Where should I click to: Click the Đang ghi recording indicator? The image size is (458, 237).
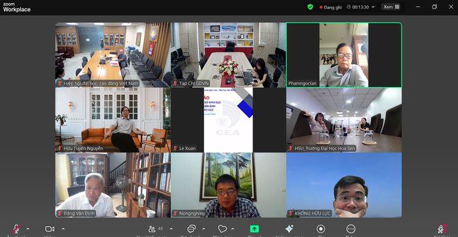[x=330, y=7]
